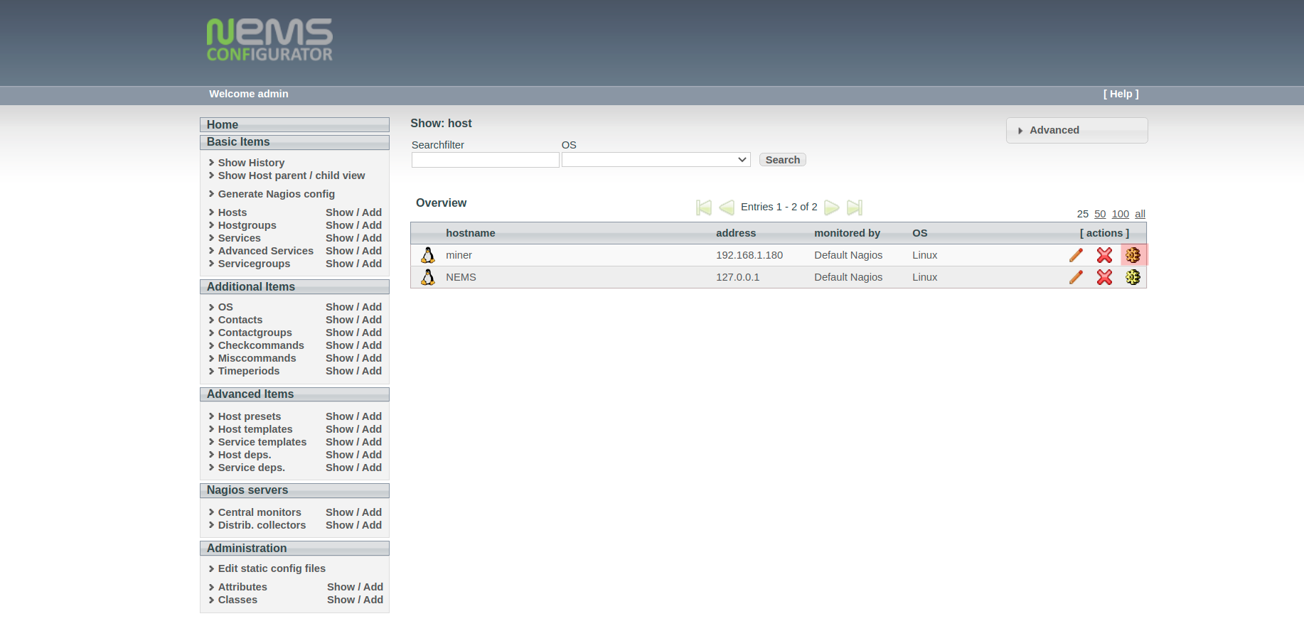Show Misccommands
Image resolution: width=1304 pixels, height=626 pixels.
339,358
